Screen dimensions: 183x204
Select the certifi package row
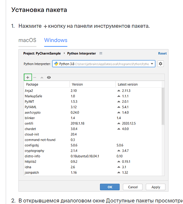pos(93,123)
